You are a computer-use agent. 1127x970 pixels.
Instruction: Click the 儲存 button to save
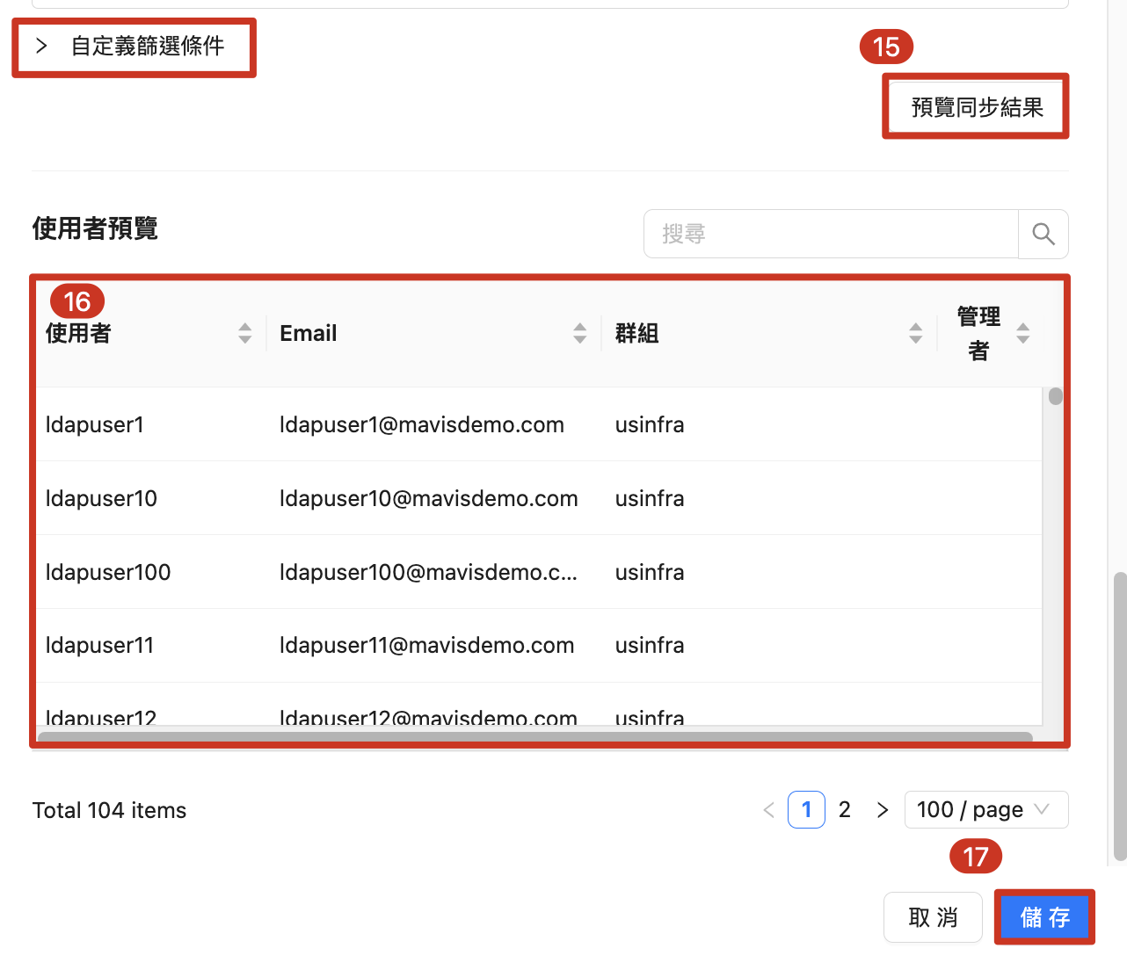tap(1044, 916)
